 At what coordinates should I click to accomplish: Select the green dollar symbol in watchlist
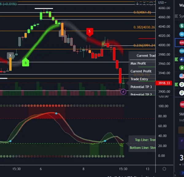(x=182, y=26)
